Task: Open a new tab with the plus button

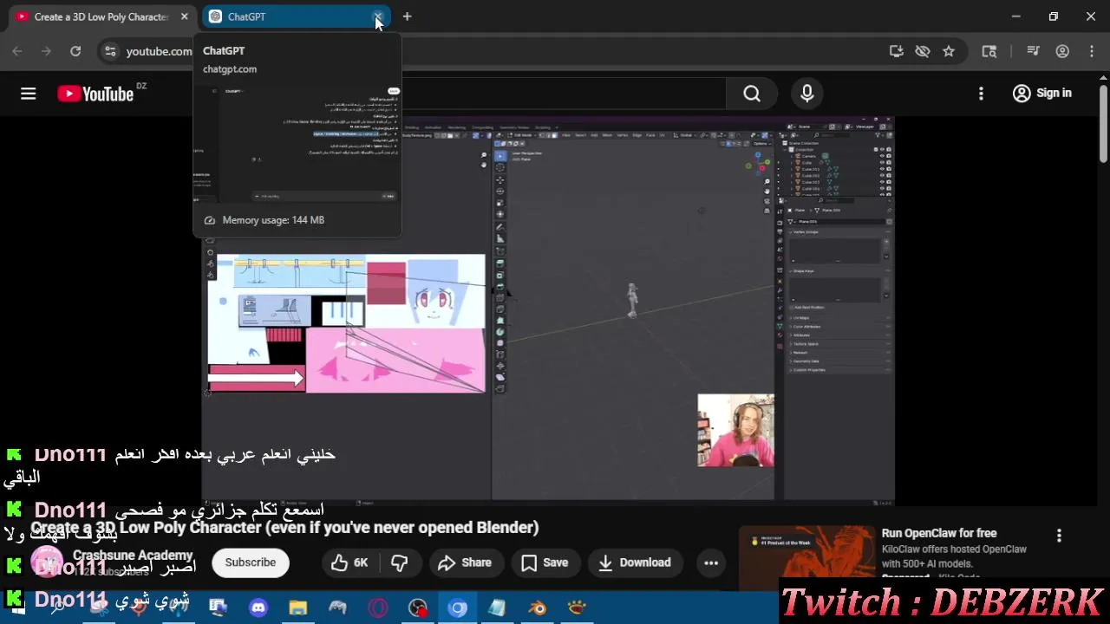Action: coord(407,16)
